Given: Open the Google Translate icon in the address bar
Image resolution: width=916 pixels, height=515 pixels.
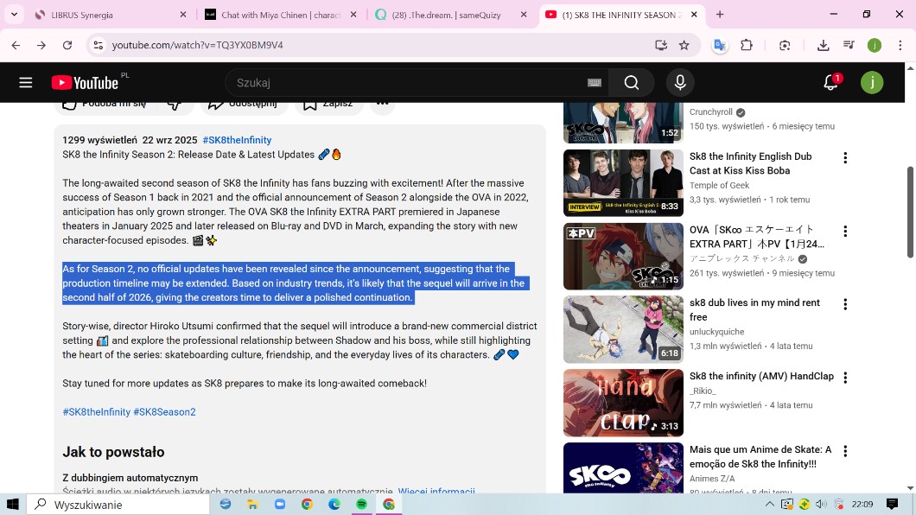Looking at the screenshot, I should tap(719, 45).
